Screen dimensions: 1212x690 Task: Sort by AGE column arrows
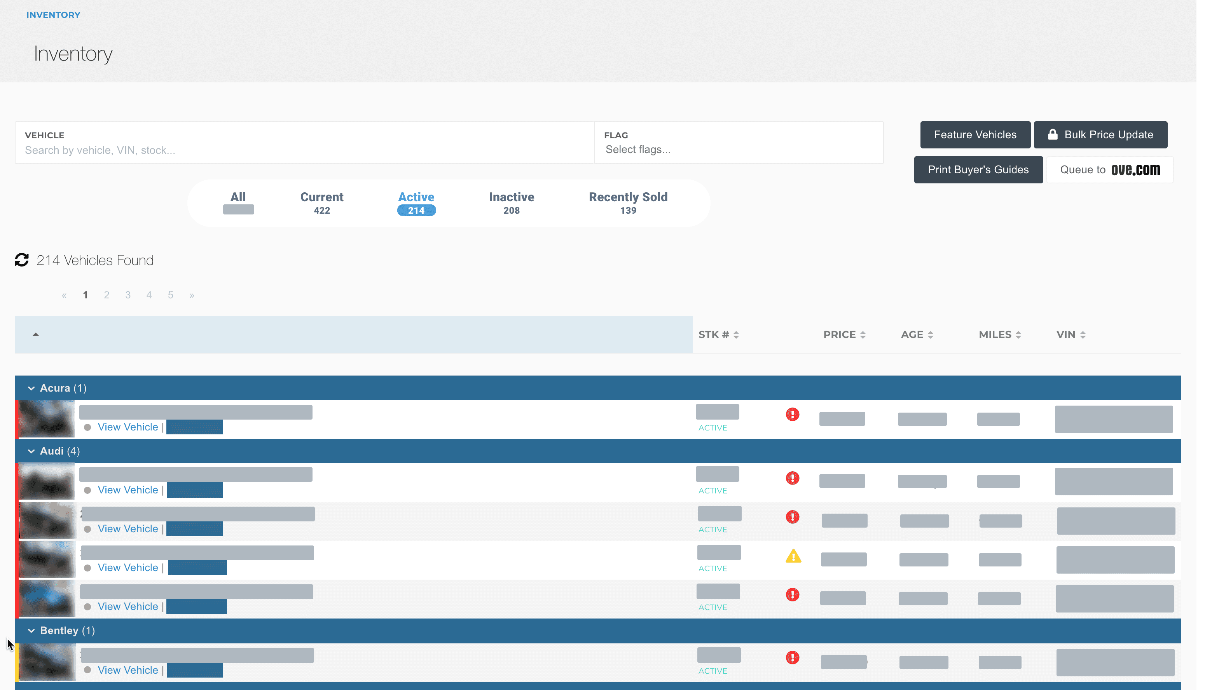point(930,335)
